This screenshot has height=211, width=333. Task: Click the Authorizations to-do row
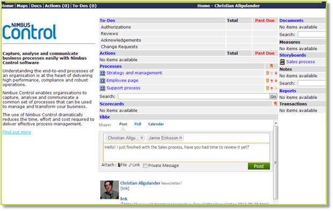[x=162, y=27]
